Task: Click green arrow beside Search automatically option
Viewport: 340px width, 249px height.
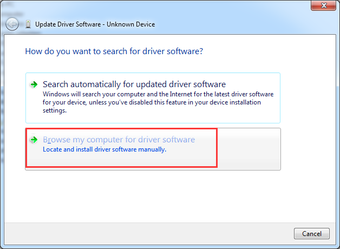Action: (34, 84)
